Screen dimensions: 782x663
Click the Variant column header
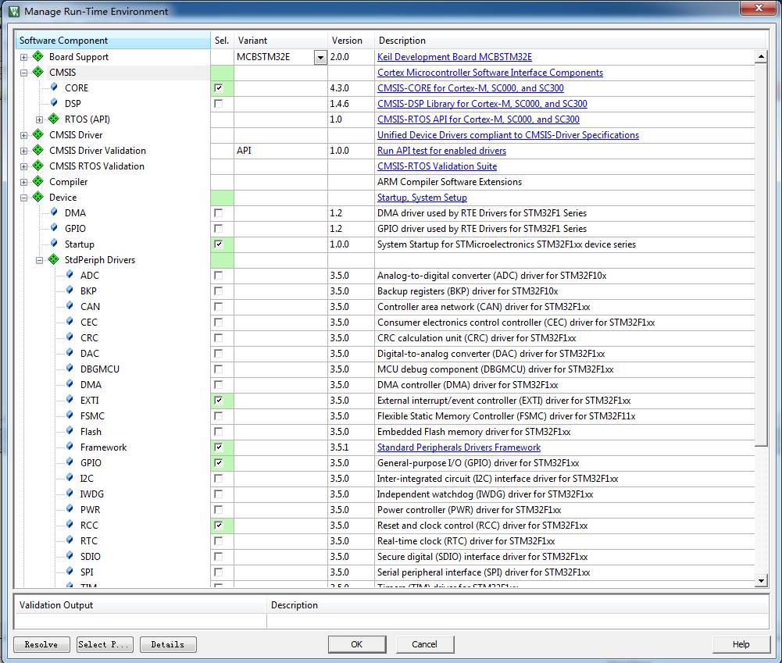tap(280, 41)
